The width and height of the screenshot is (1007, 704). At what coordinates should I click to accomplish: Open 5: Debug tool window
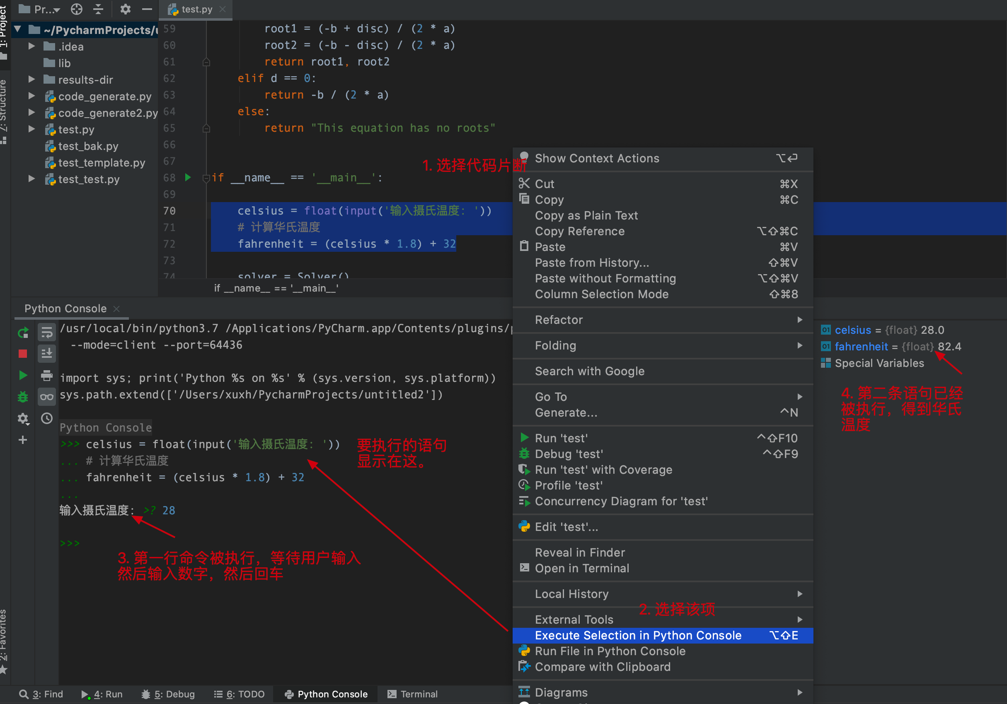click(x=168, y=694)
